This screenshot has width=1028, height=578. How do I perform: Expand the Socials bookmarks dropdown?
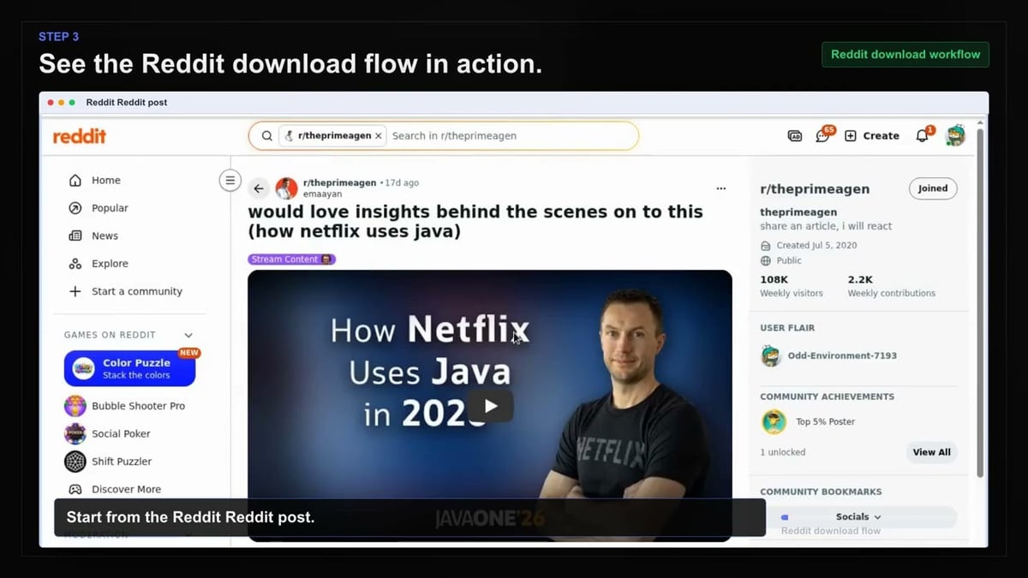(858, 516)
